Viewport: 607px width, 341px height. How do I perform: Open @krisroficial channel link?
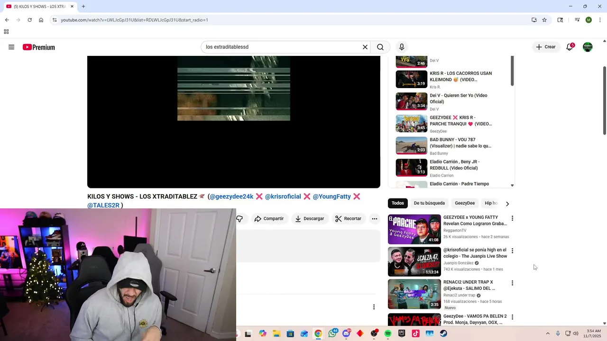[x=283, y=197]
